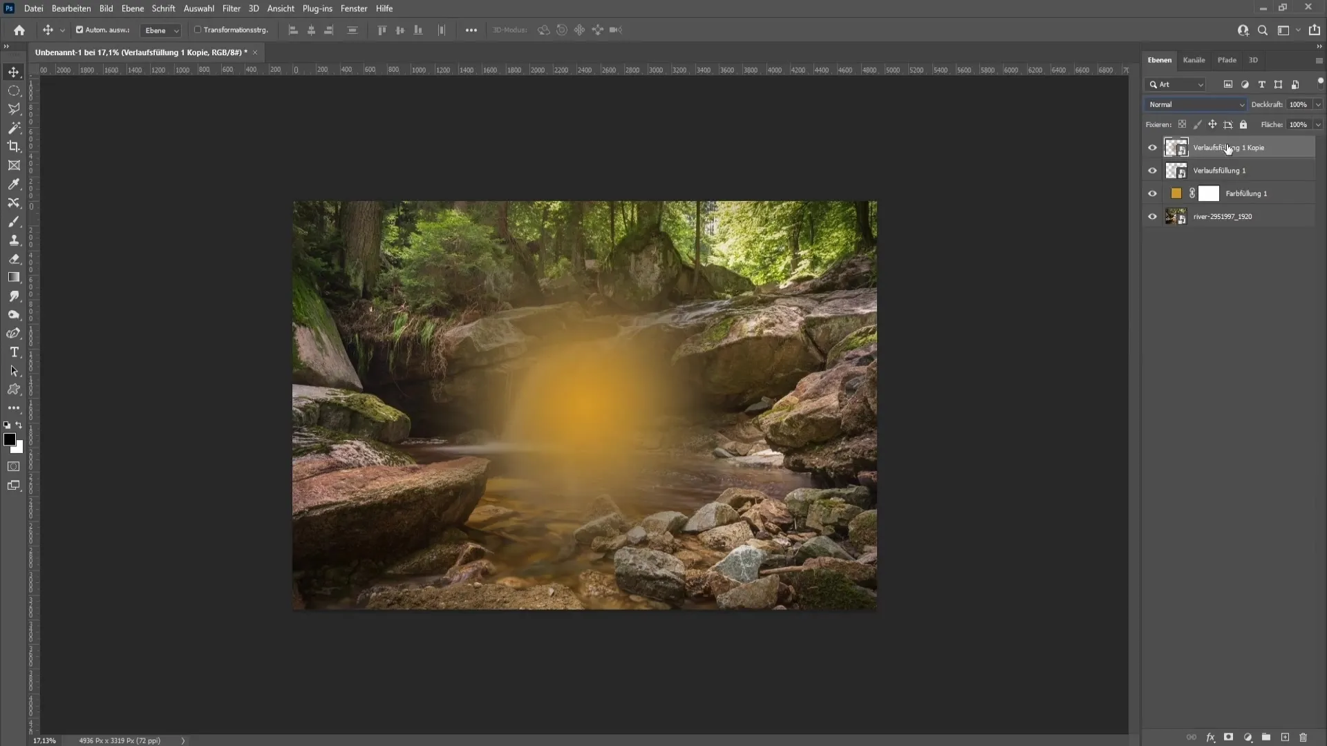Select the Gradient tool
This screenshot has width=1327, height=746.
pyautogui.click(x=14, y=277)
